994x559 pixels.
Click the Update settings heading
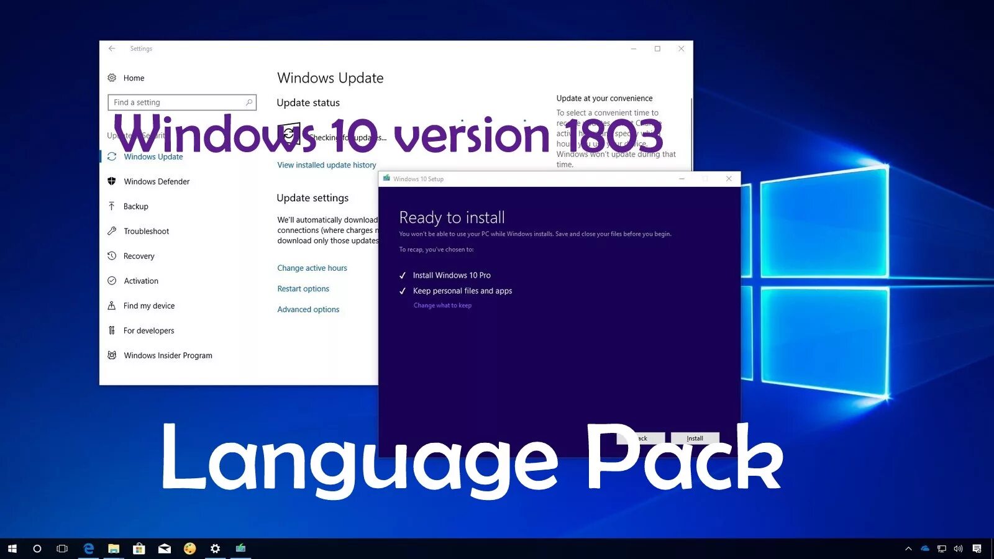(312, 198)
